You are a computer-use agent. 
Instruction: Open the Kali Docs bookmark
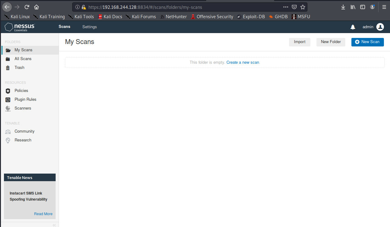pos(110,17)
